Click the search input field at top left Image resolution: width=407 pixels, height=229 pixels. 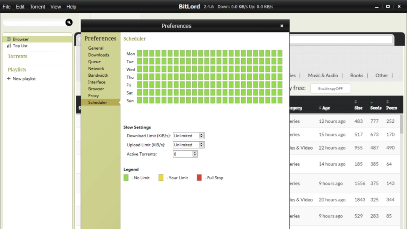(x=34, y=22)
